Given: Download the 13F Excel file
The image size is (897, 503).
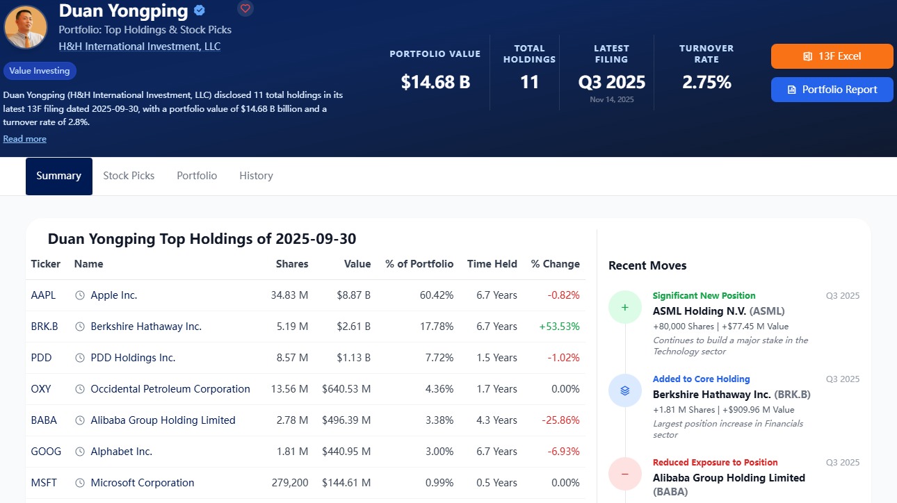Looking at the screenshot, I should pyautogui.click(x=832, y=56).
